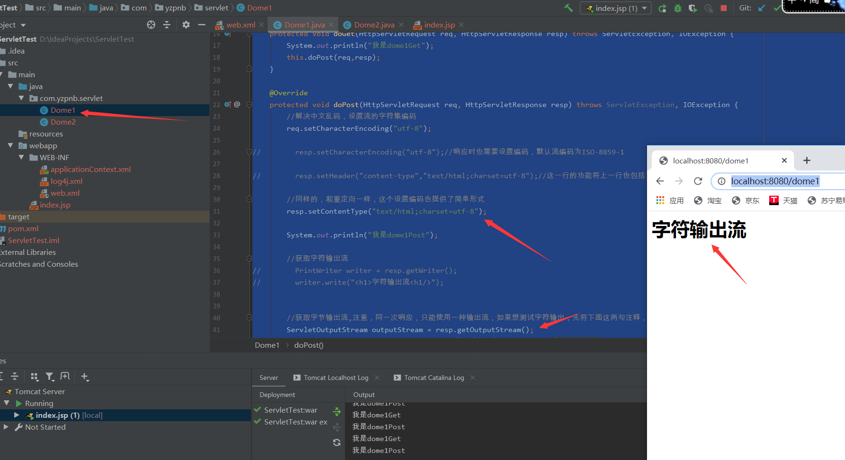Open a new browser tab with the plus
The height and width of the screenshot is (460, 845).
(807, 161)
